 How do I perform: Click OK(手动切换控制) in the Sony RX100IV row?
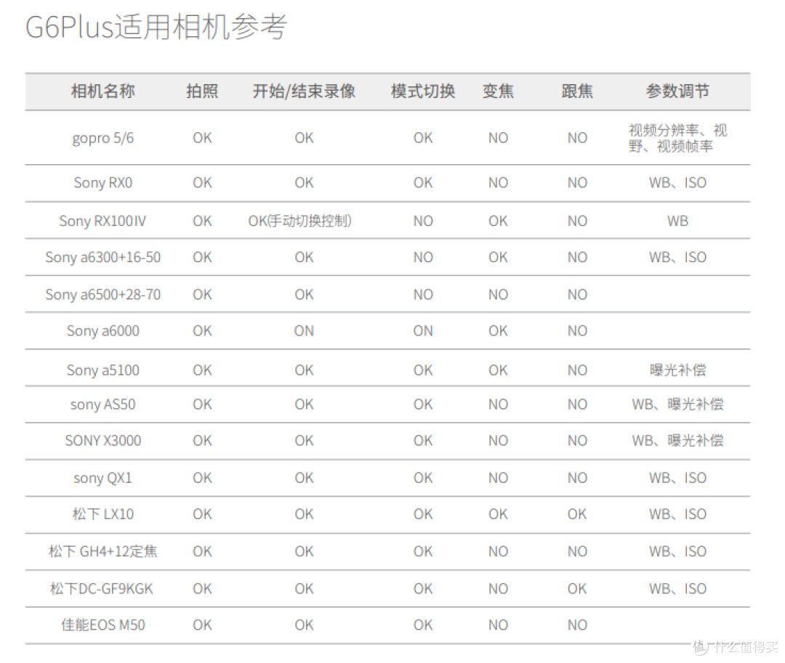(x=300, y=221)
